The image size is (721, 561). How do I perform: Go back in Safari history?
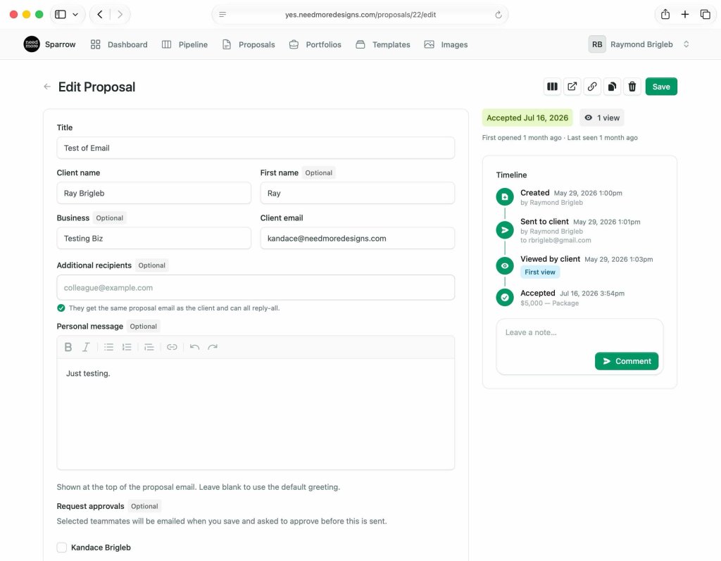[x=100, y=14]
